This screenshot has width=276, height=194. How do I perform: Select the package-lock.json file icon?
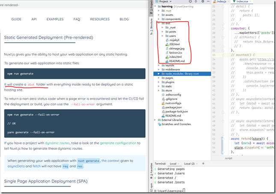(x=163, y=112)
